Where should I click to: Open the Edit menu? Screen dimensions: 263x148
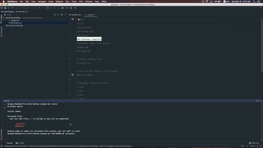27,2
